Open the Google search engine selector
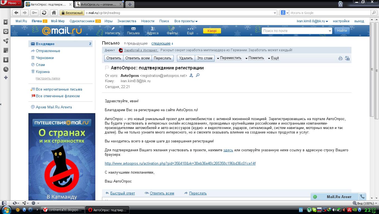 pos(284,13)
